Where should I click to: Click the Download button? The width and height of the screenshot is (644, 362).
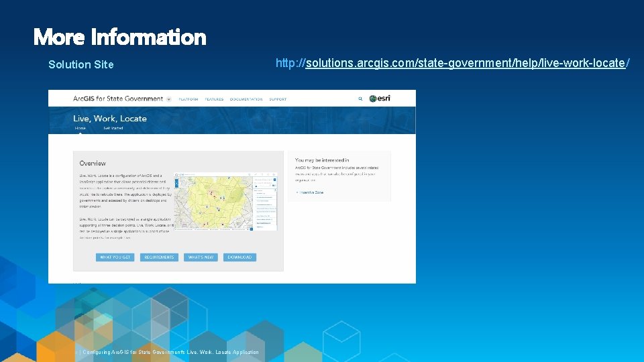pyautogui.click(x=240, y=257)
